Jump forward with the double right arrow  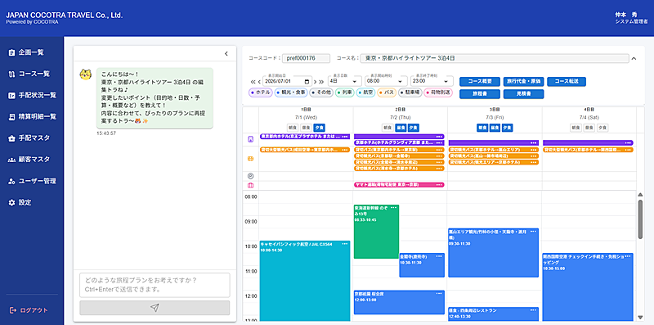(x=321, y=82)
